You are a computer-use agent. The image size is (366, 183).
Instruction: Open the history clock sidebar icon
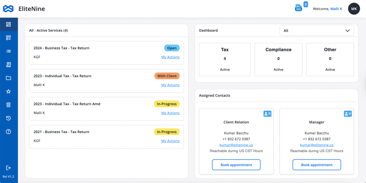click(x=9, y=118)
